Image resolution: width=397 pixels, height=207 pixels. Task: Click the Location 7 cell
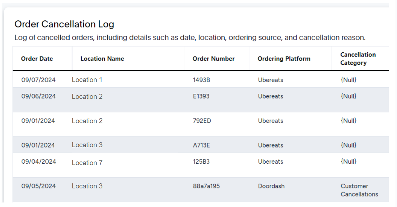click(87, 163)
